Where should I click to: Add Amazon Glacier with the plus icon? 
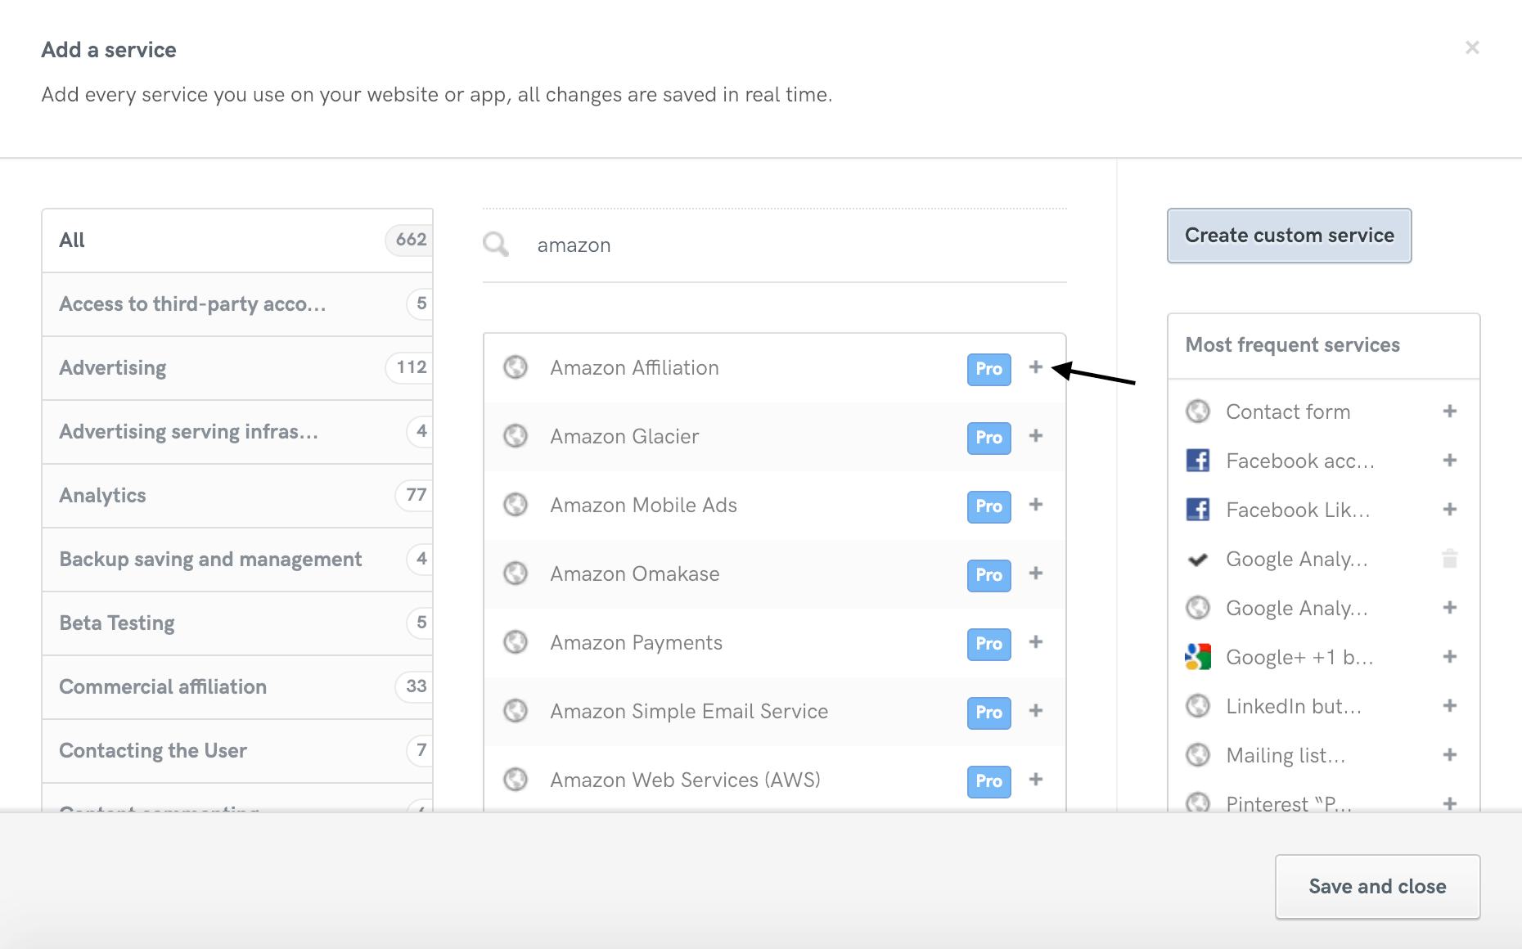pos(1035,437)
